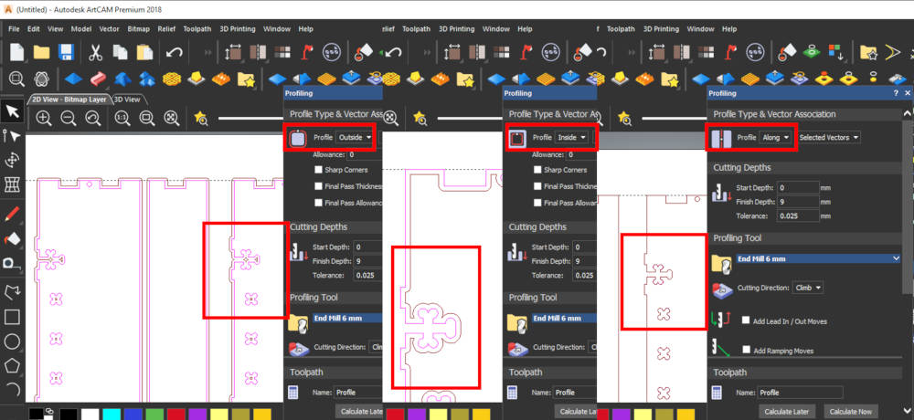The image size is (914, 420).
Task: Select the arrow Select tool
Action: (x=13, y=110)
